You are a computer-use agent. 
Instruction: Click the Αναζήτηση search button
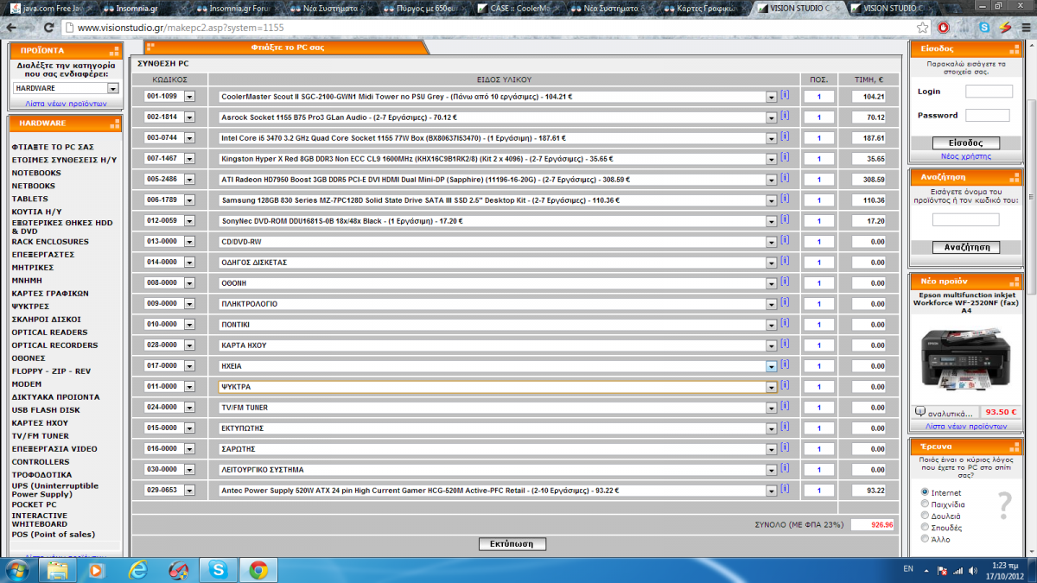(x=966, y=247)
